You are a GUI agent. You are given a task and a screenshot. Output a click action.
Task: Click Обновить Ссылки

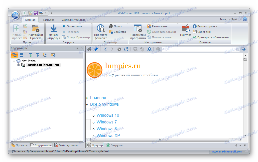pyautogui.click(x=162, y=32)
